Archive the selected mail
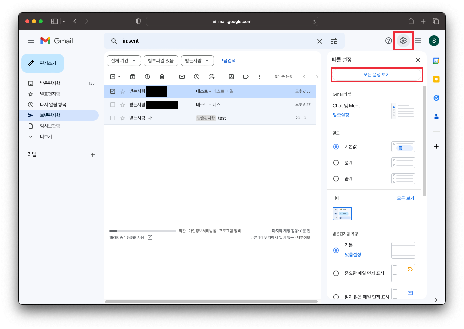Screen dimensions: 464x329 pyautogui.click(x=133, y=77)
